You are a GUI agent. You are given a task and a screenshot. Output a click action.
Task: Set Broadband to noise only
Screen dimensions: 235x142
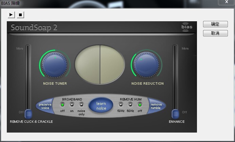pos(82,105)
